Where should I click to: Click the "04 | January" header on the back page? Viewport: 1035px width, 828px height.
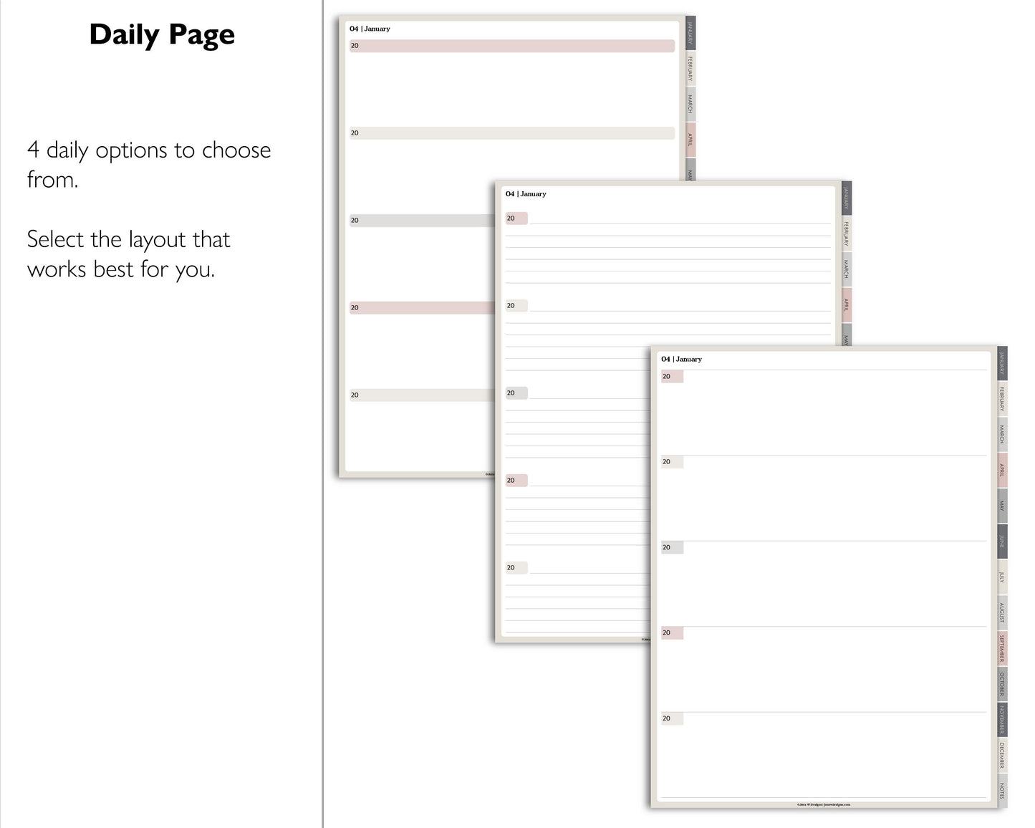click(370, 29)
